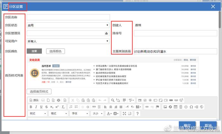Image resolution: width=222 pixels, height=134 pixels.
Task: Open the language dropdown in the editor
Action: pos(139,107)
